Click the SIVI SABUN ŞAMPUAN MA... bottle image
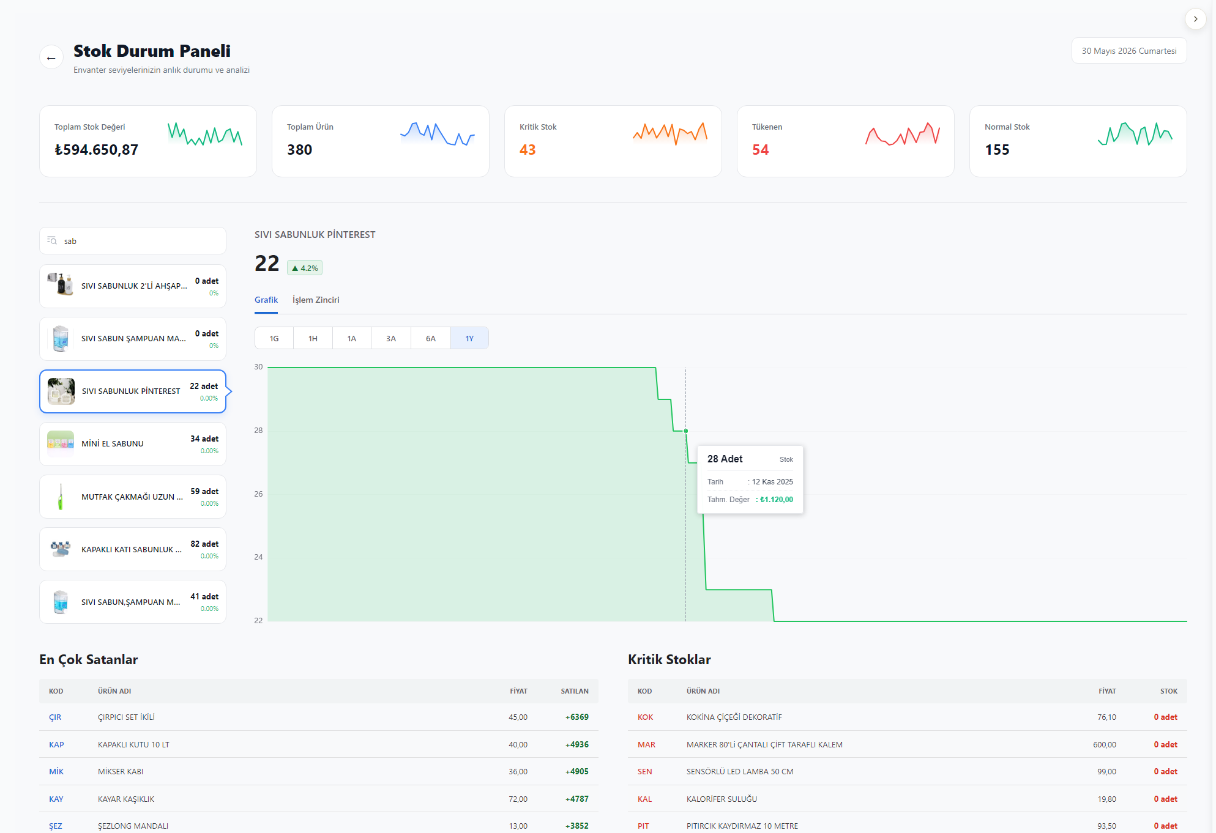Image resolution: width=1216 pixels, height=833 pixels. [x=61, y=338]
